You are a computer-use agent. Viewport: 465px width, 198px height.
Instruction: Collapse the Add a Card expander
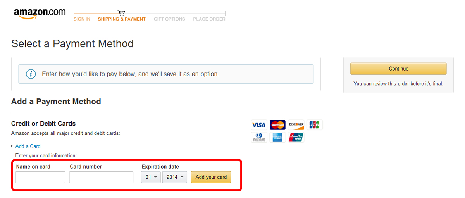(28, 146)
